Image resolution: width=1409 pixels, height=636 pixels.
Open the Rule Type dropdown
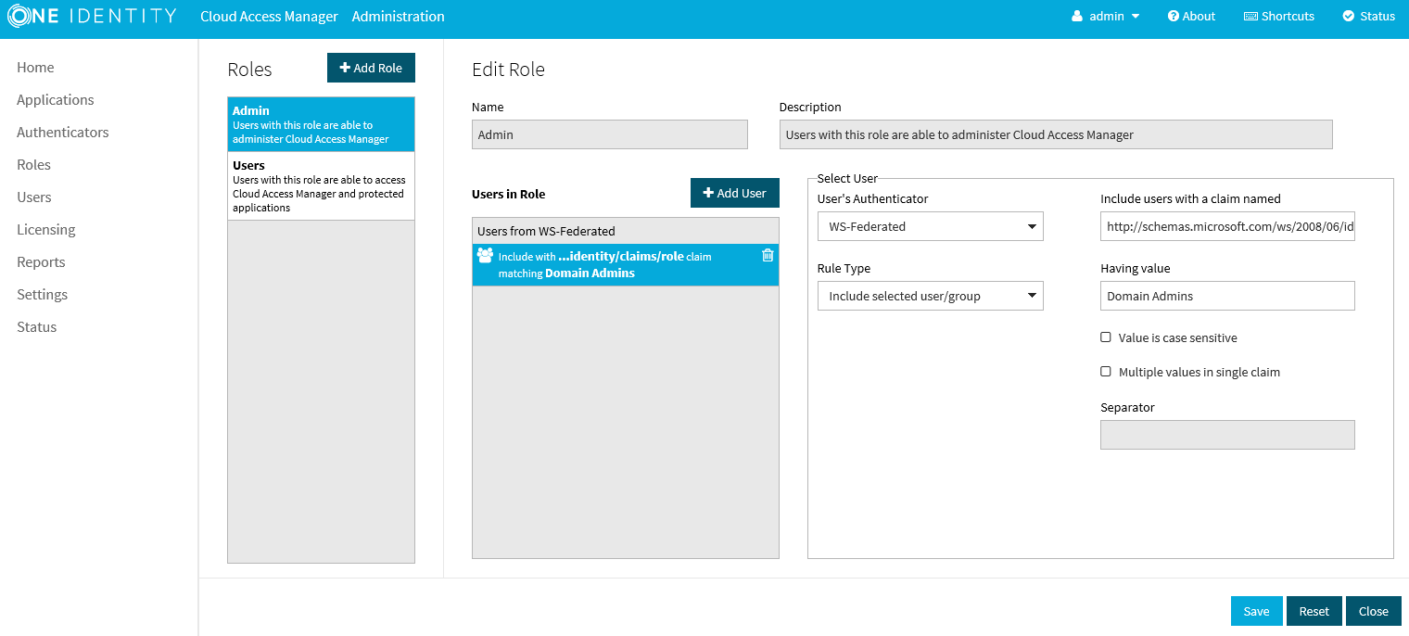(x=930, y=296)
